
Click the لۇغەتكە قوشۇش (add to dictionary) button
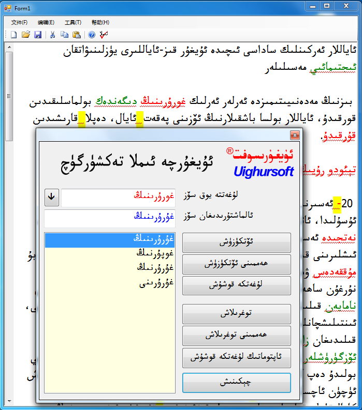point(237,285)
